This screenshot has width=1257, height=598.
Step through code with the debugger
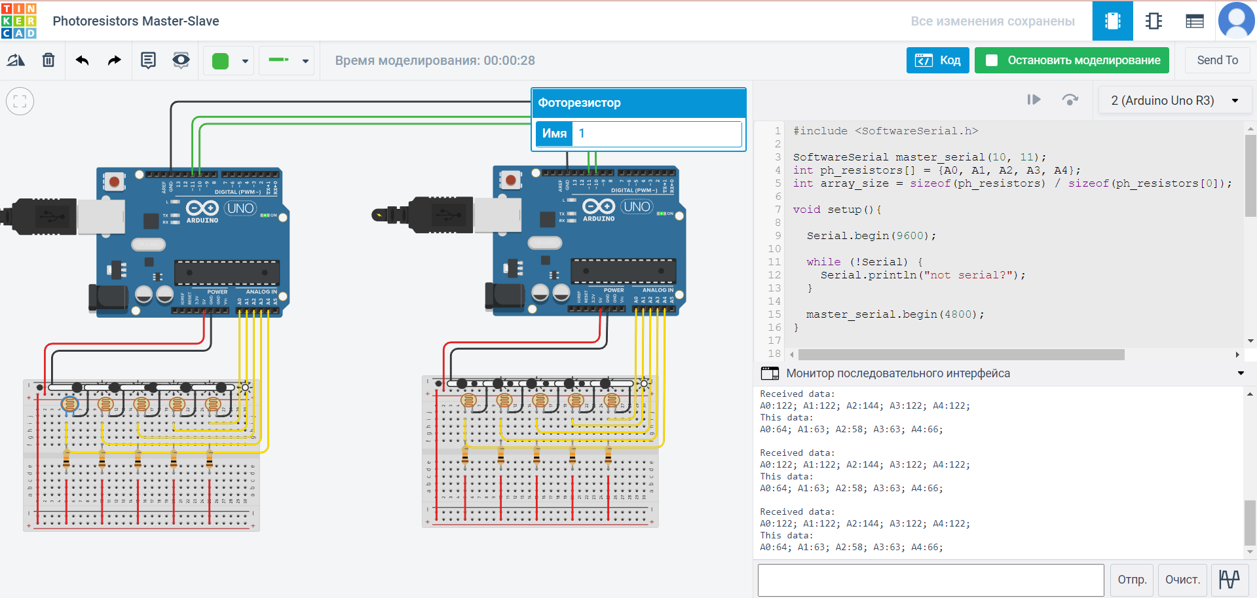(1034, 100)
